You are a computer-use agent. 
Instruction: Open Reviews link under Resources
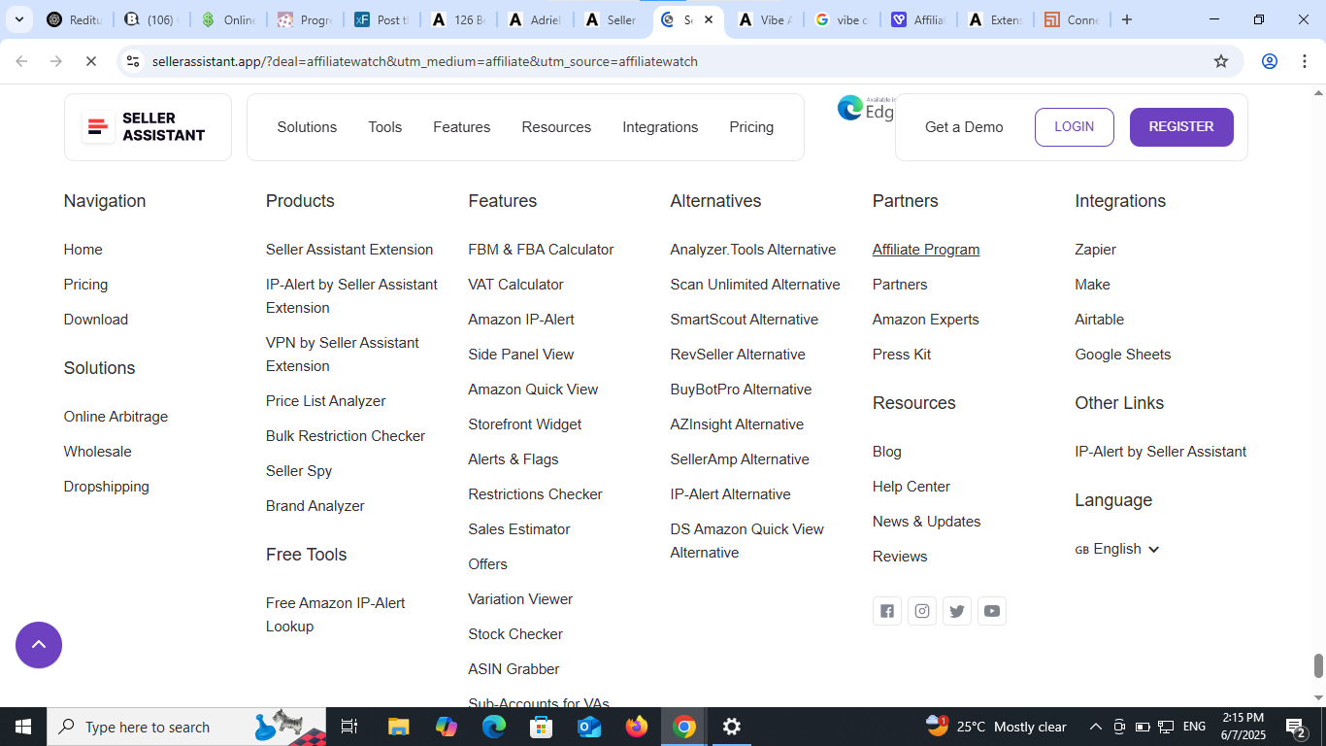tap(900, 557)
